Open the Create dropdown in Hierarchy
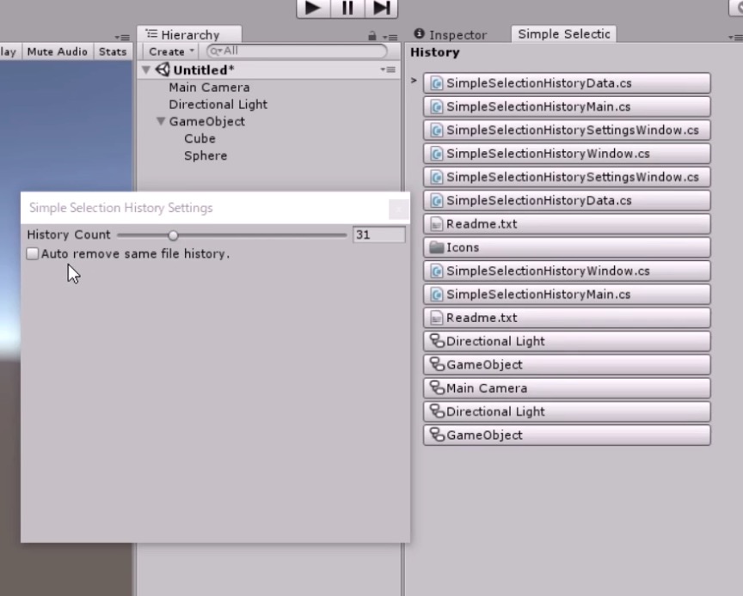Screen dimensions: 743x596 [x=170, y=52]
